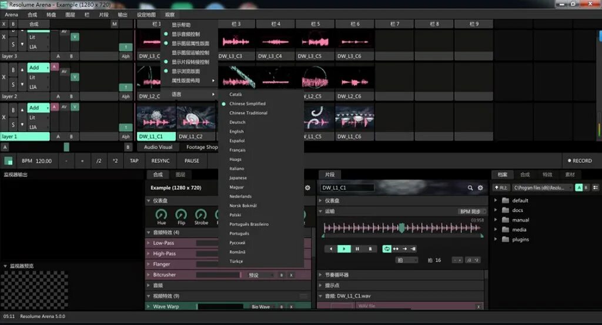Open the clip panel gear settings

tap(480, 187)
